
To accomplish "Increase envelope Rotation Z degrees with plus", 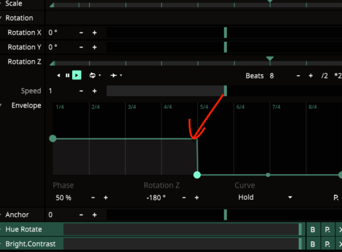I will pos(196,197).
